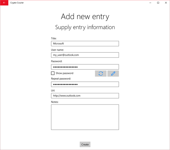Close the Crypto Courier window
Screen dimensions: 170x150
coord(166,3)
